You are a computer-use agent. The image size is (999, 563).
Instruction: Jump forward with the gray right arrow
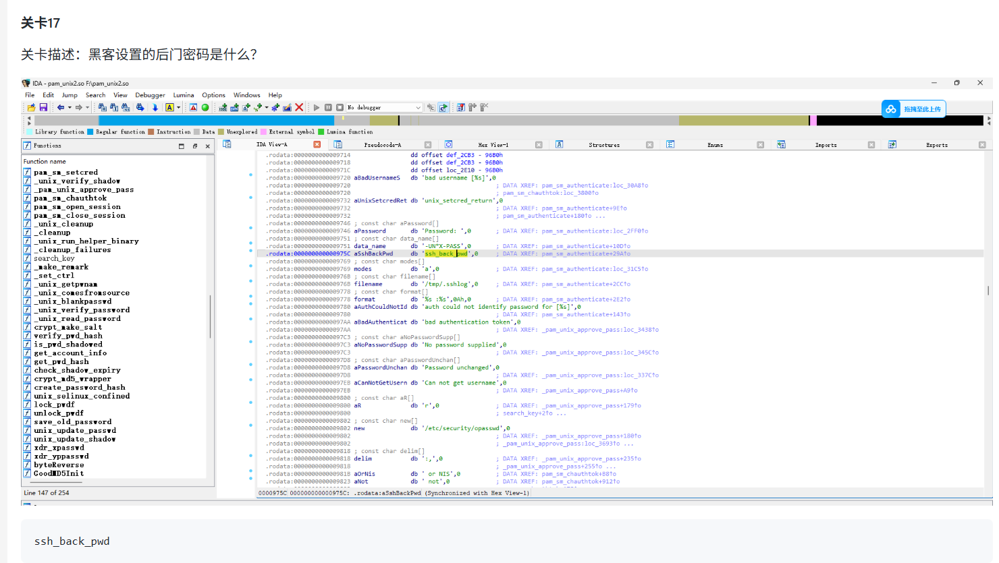click(79, 107)
